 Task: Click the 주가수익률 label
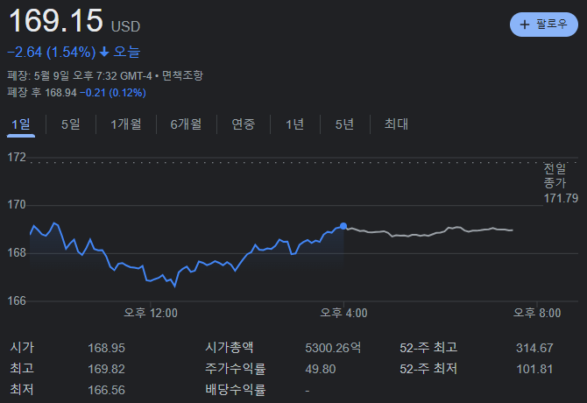236,369
